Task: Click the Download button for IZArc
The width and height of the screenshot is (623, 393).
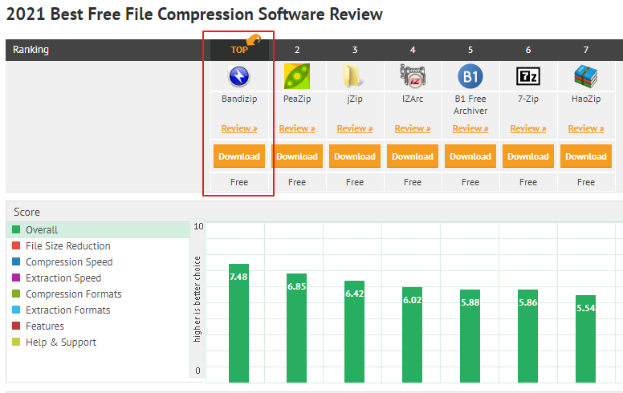Action: (x=413, y=156)
